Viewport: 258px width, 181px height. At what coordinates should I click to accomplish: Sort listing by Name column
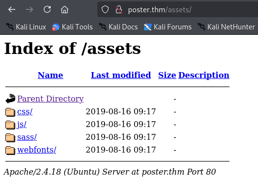[51, 75]
